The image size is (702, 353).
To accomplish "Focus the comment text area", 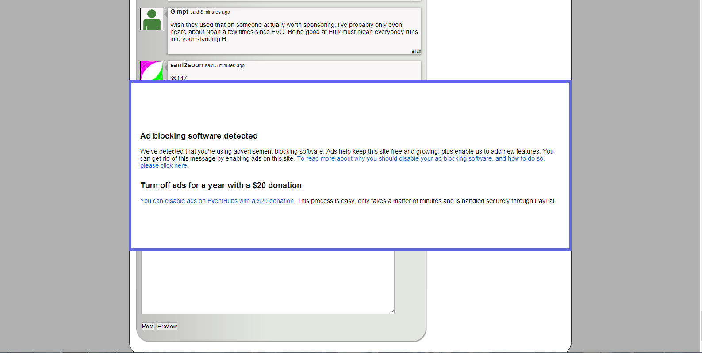I will click(x=268, y=282).
